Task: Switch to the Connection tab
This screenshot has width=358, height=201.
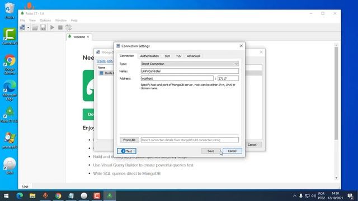Action: [127, 56]
